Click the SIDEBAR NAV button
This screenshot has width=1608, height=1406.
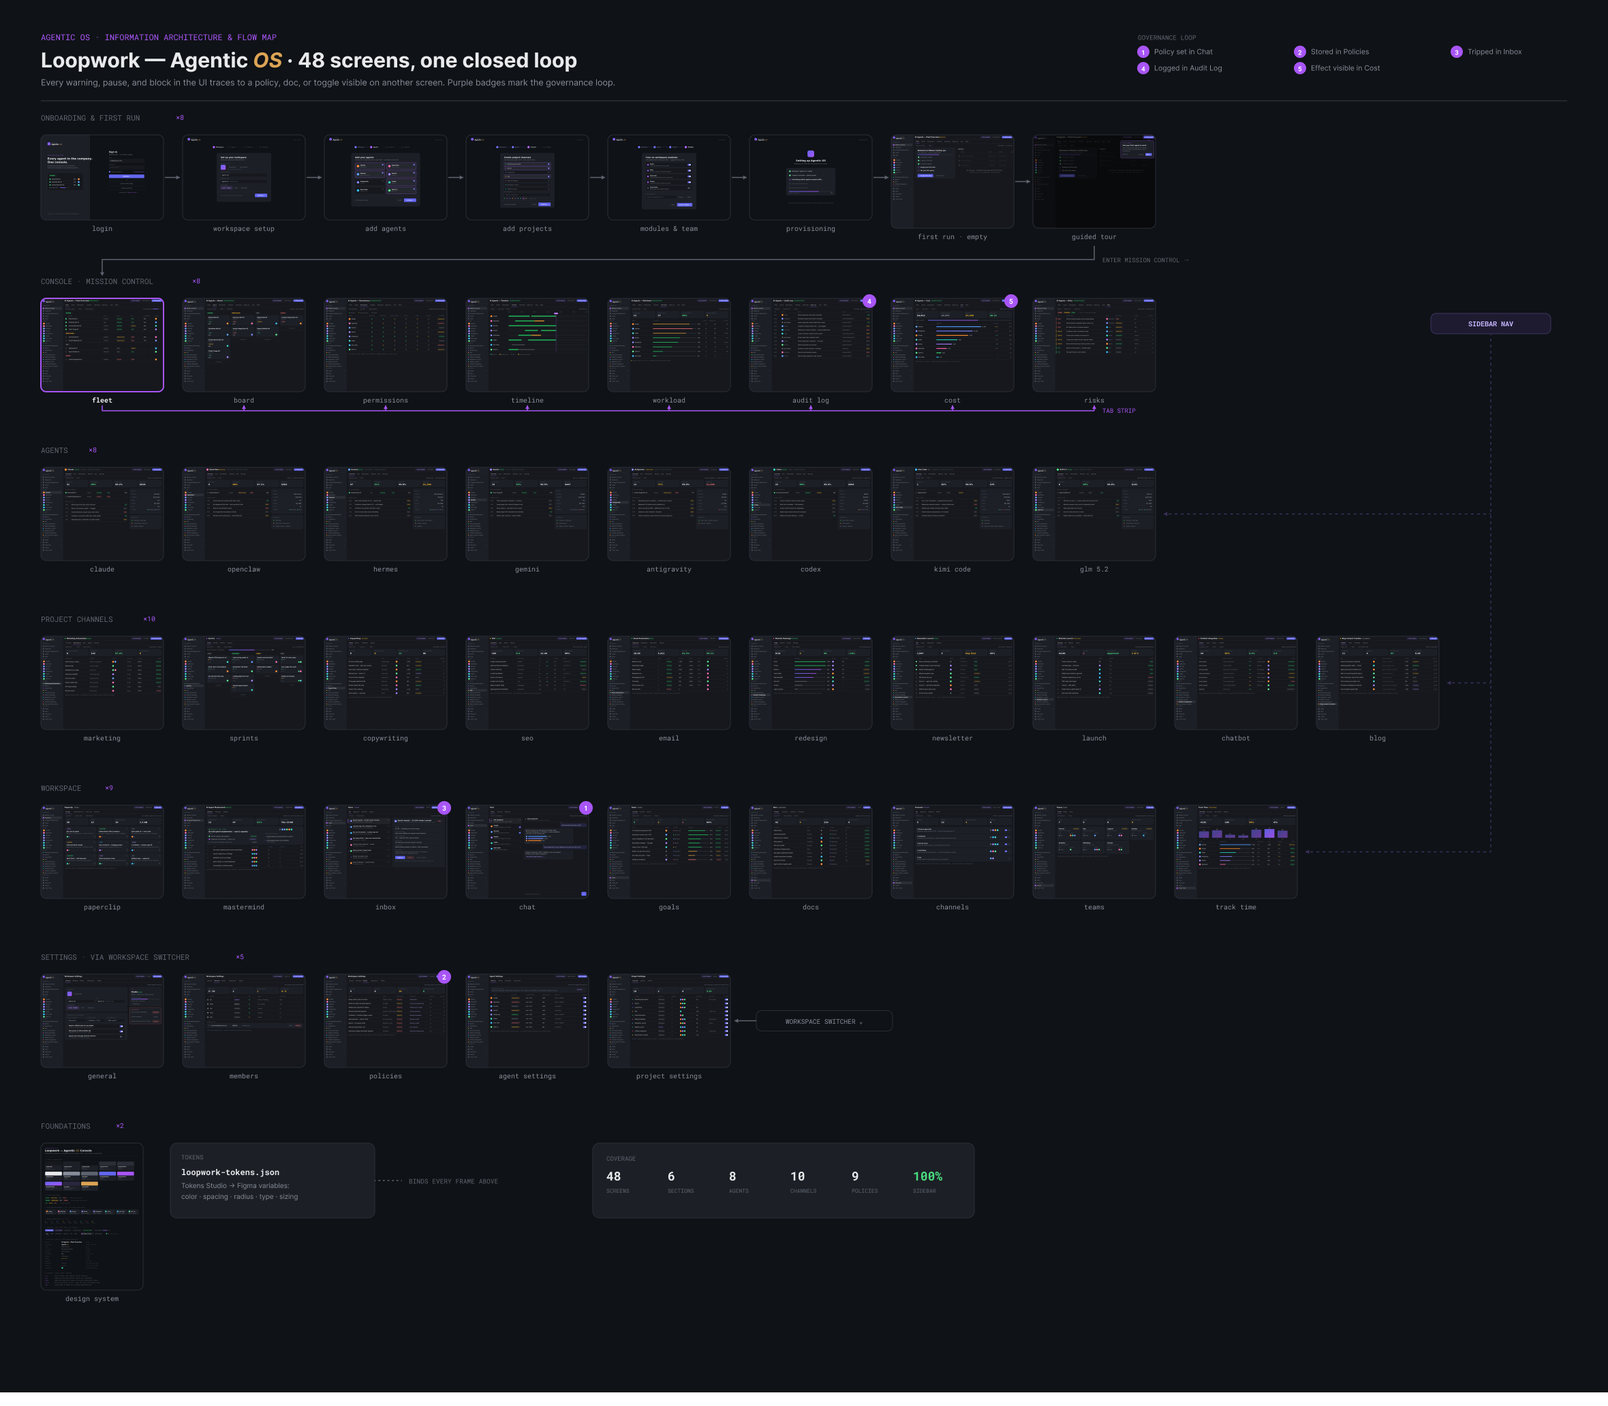[x=1490, y=324]
